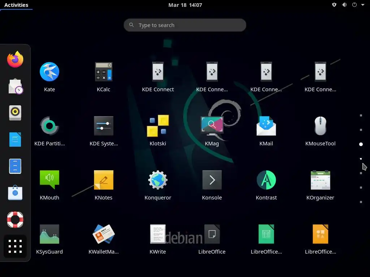This screenshot has width=370, height=277.
Task: Launch the KMouth speech app
Action: click(x=49, y=180)
